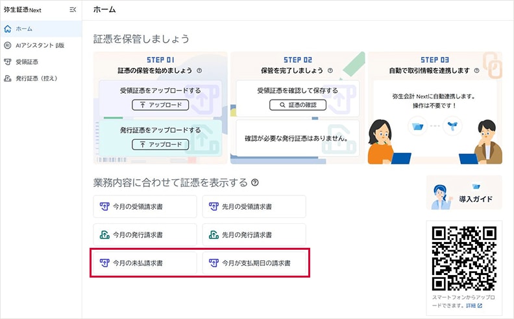The width and height of the screenshot is (514, 319).
Task: Click アップロード button under 受領証憑をアップロードする
Action: (x=160, y=105)
